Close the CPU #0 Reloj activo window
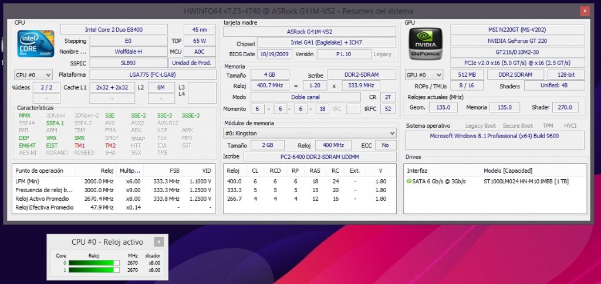The image size is (601, 284). pyautogui.click(x=159, y=242)
